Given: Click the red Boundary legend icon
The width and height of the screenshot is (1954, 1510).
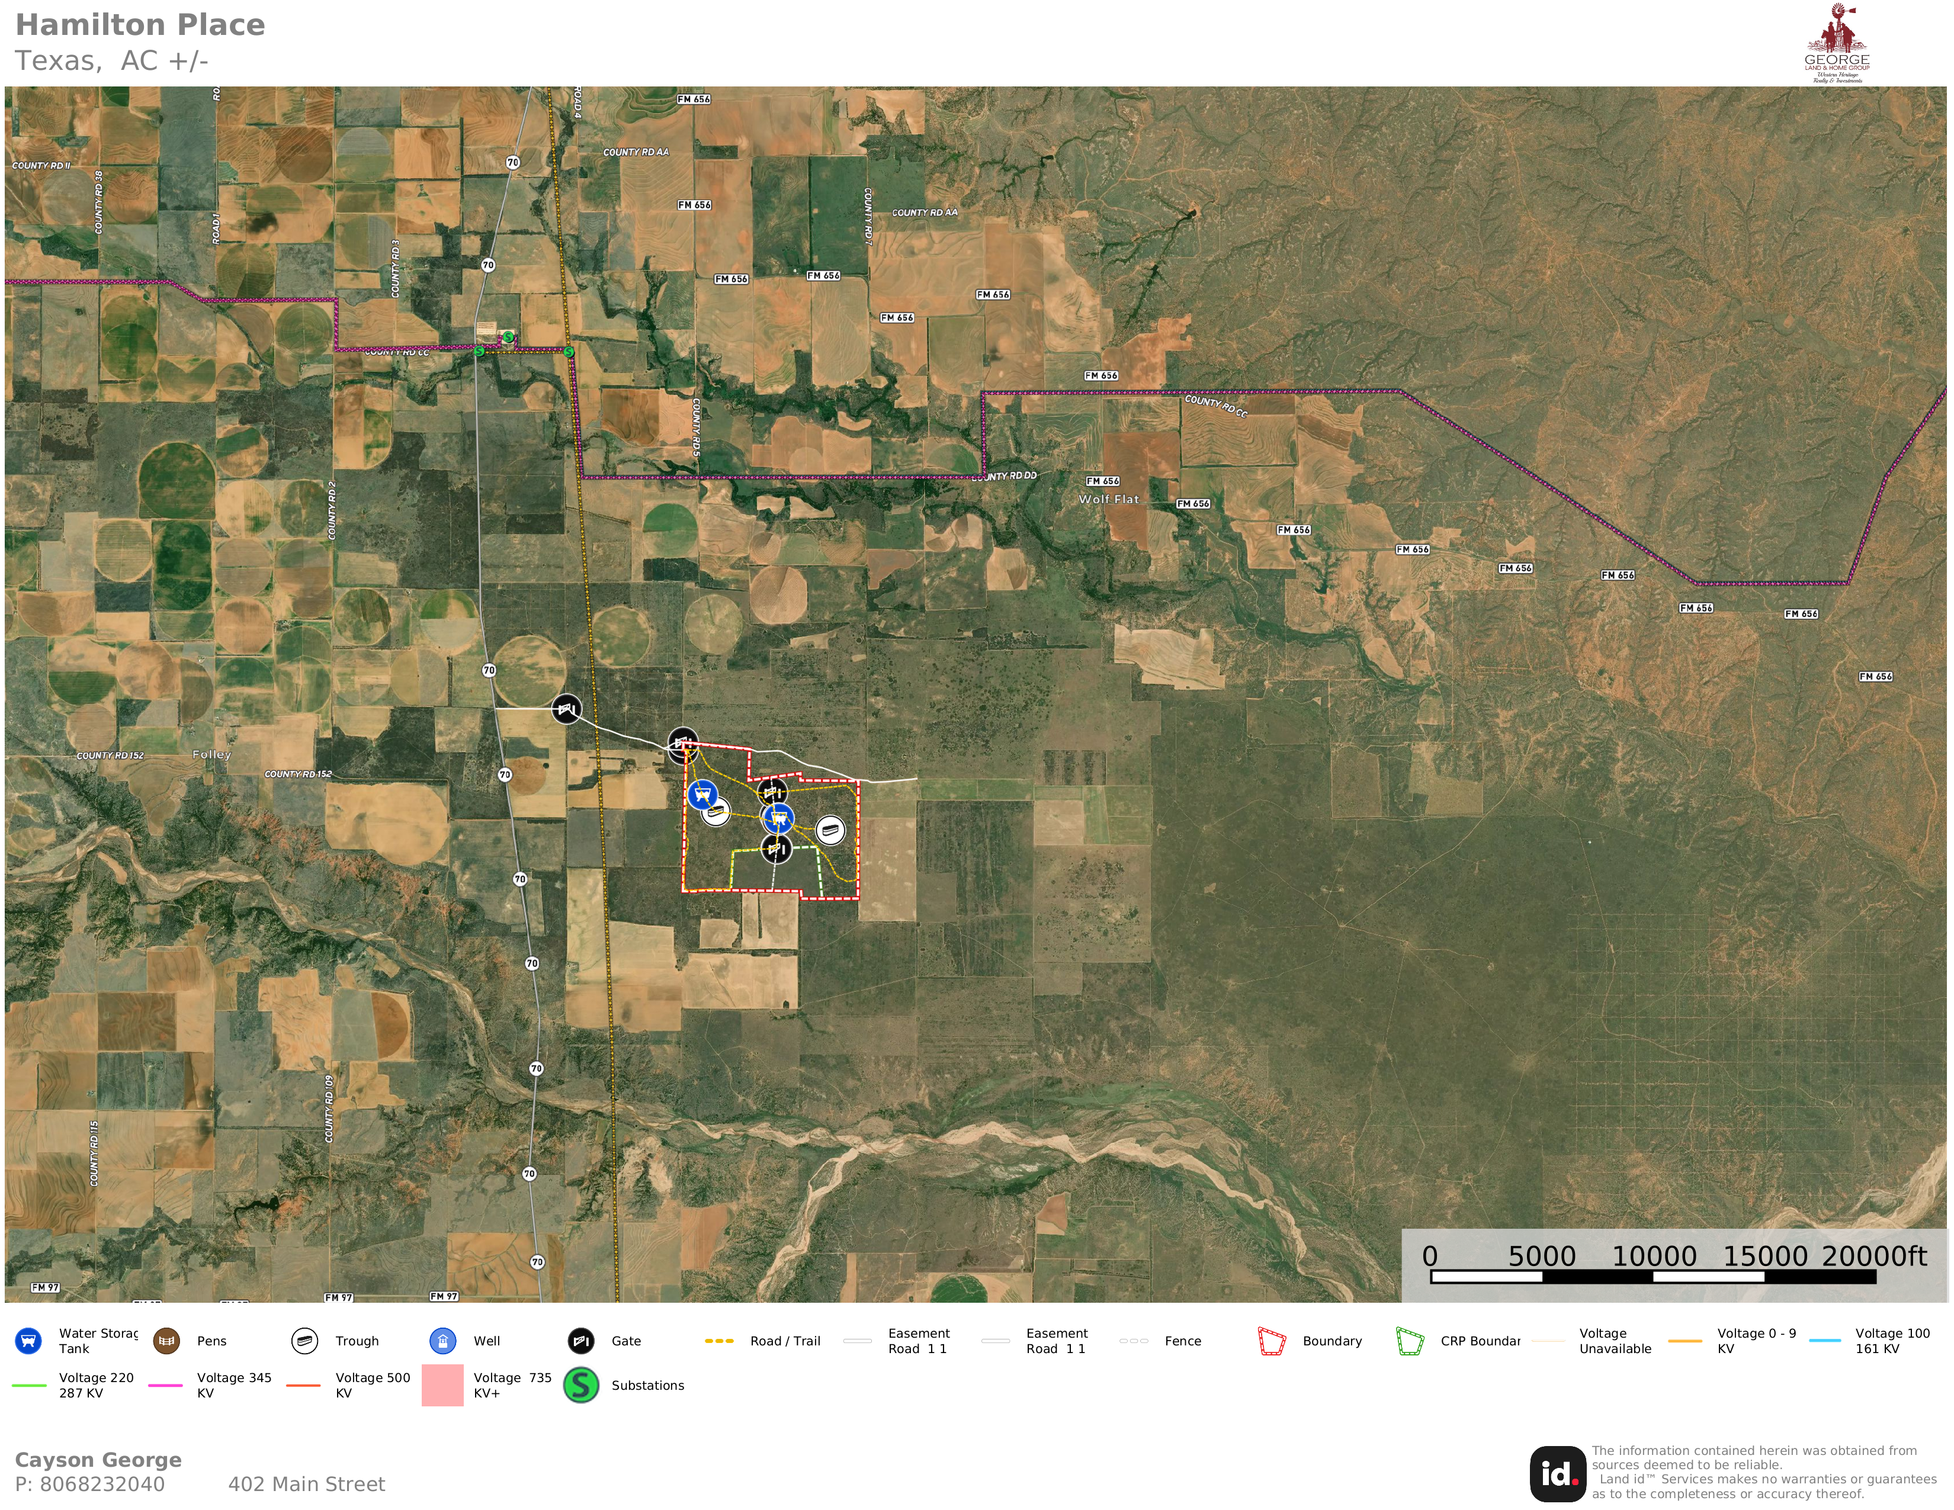Looking at the screenshot, I should pyautogui.click(x=1271, y=1341).
